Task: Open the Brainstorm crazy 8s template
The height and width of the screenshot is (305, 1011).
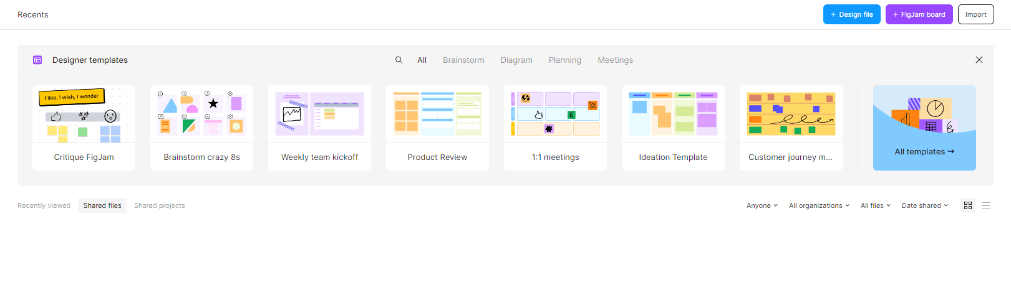Action: point(201,128)
